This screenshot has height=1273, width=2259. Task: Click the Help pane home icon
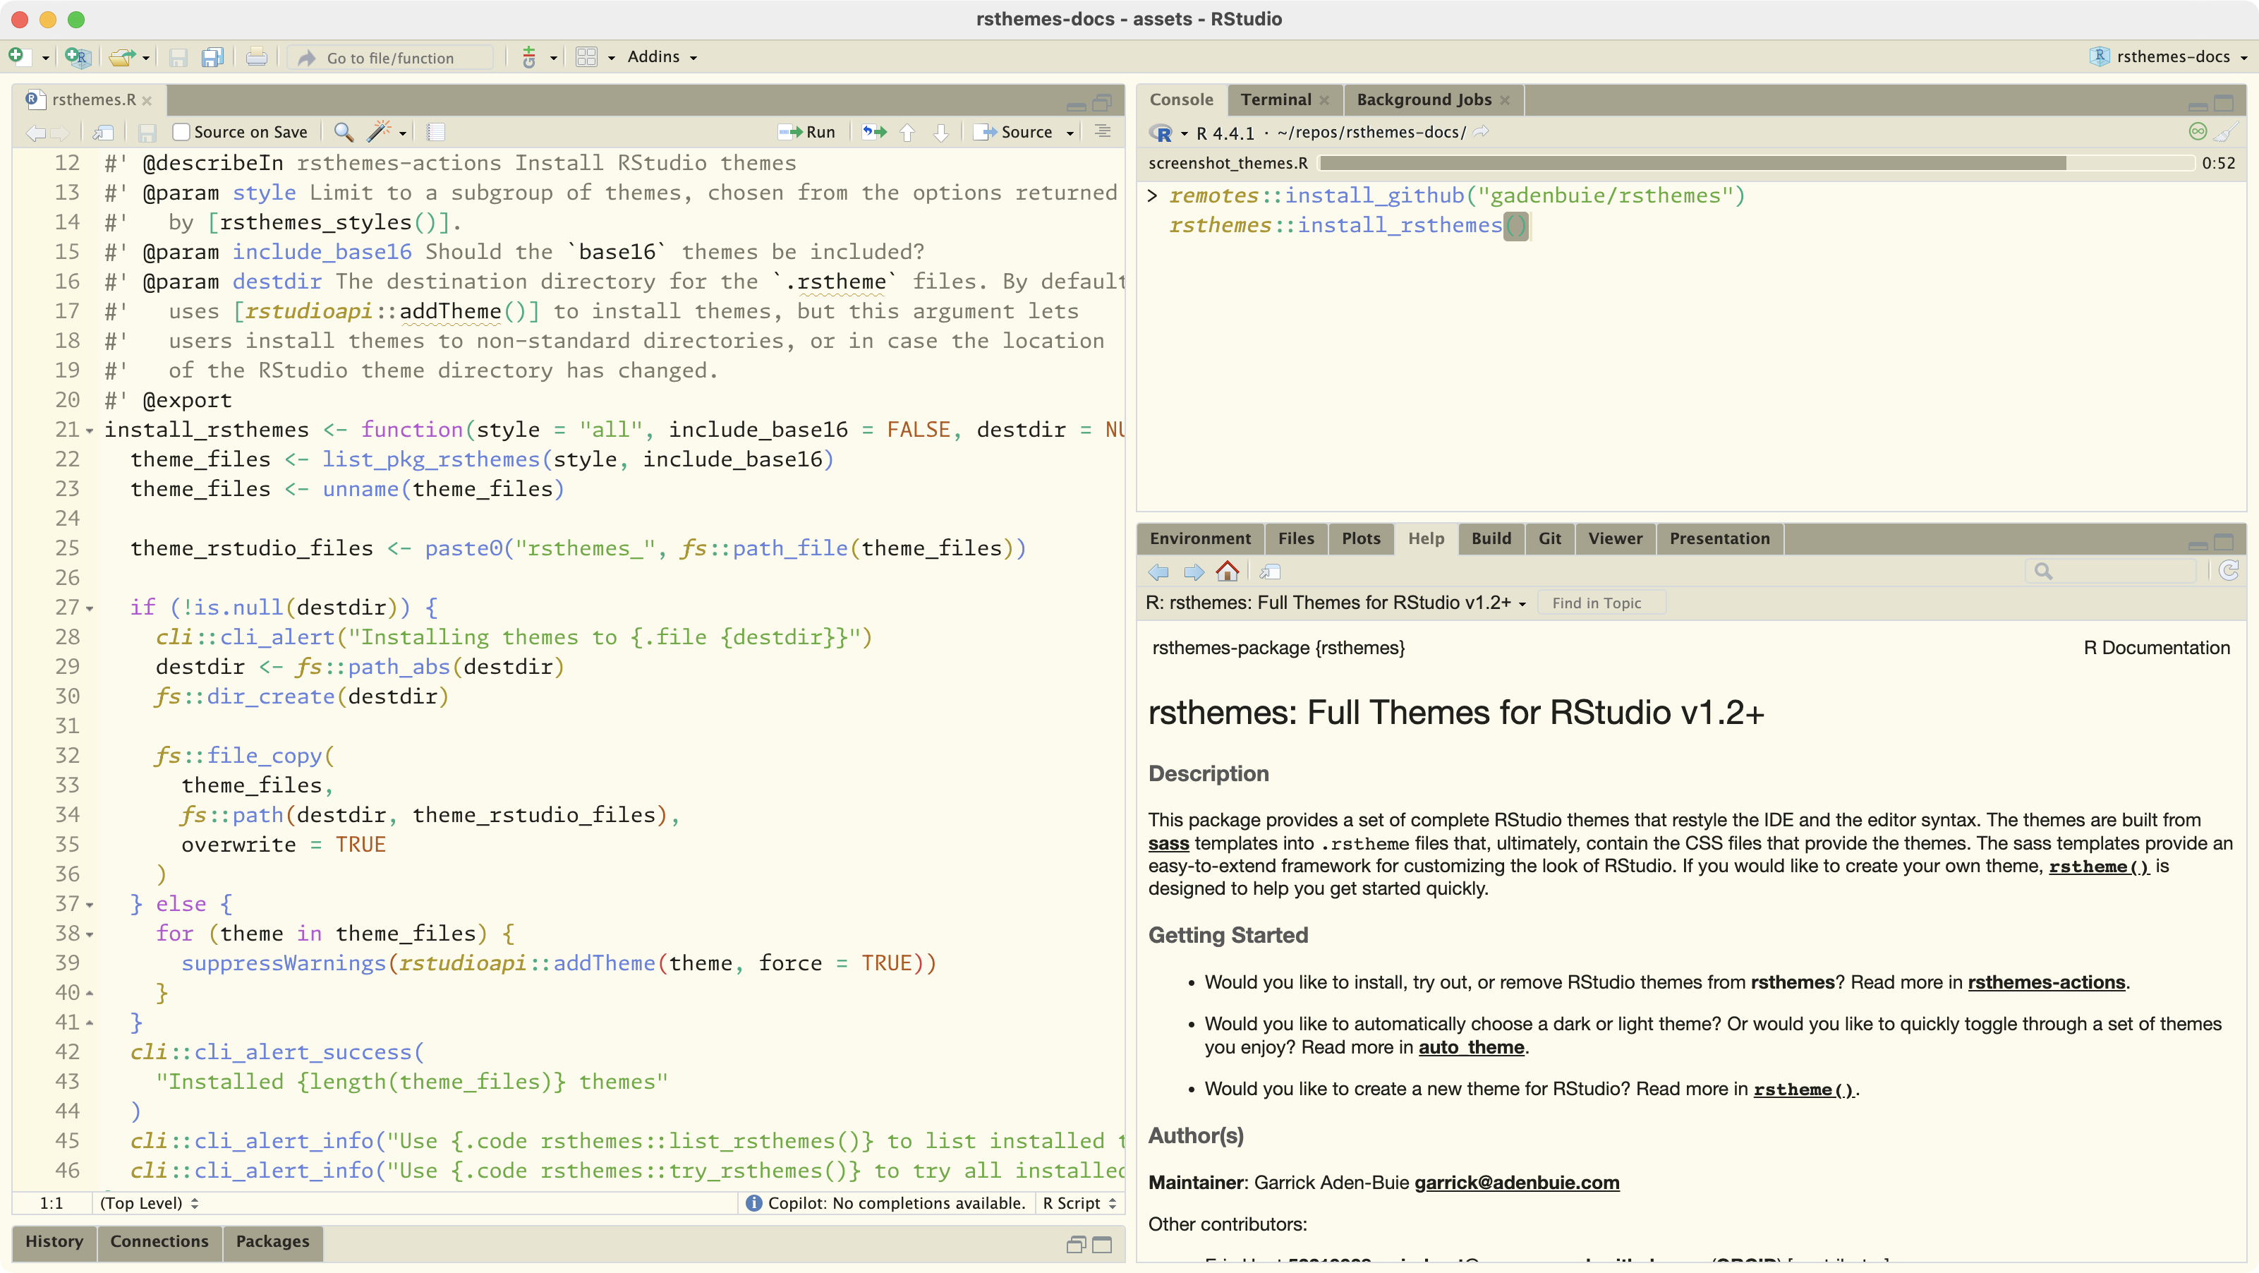tap(1228, 572)
